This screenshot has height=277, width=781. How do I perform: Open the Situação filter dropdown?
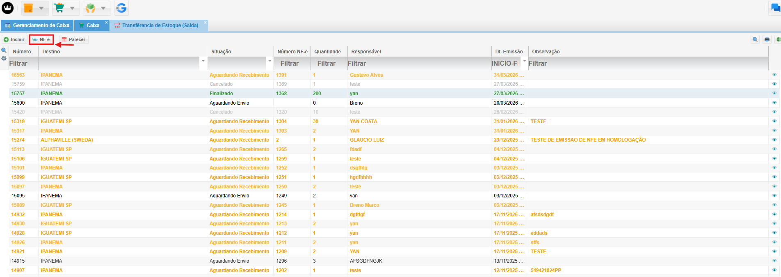(269, 61)
